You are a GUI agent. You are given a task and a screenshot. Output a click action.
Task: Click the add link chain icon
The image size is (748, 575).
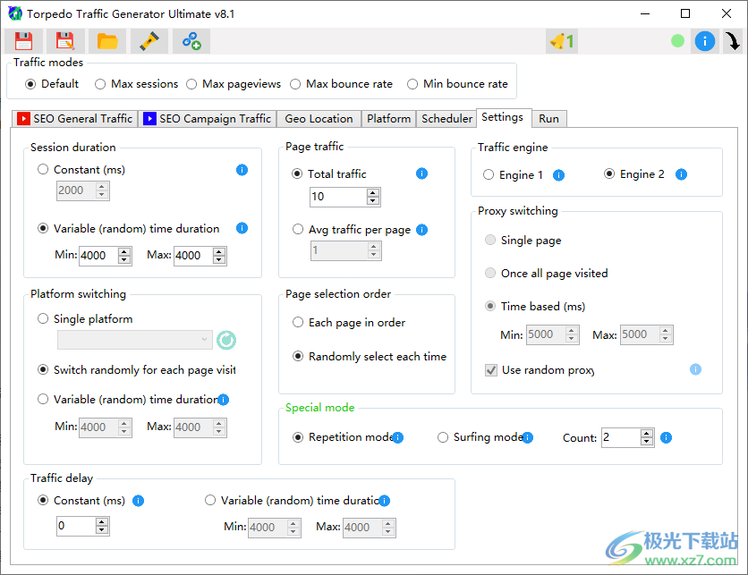click(x=191, y=41)
